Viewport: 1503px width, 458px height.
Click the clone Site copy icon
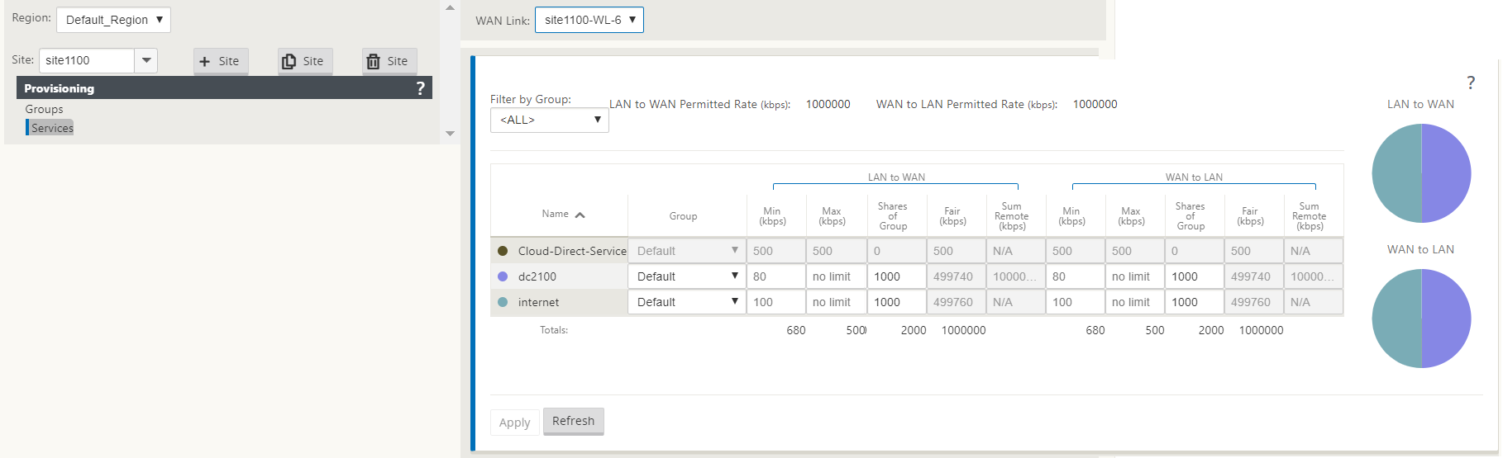click(x=289, y=61)
